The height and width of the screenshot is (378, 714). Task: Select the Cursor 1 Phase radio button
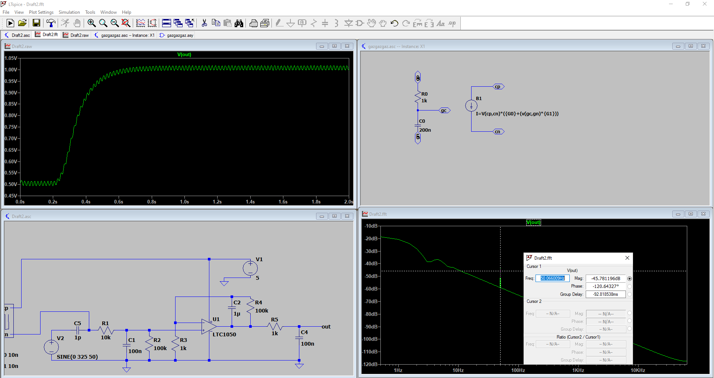[629, 286]
